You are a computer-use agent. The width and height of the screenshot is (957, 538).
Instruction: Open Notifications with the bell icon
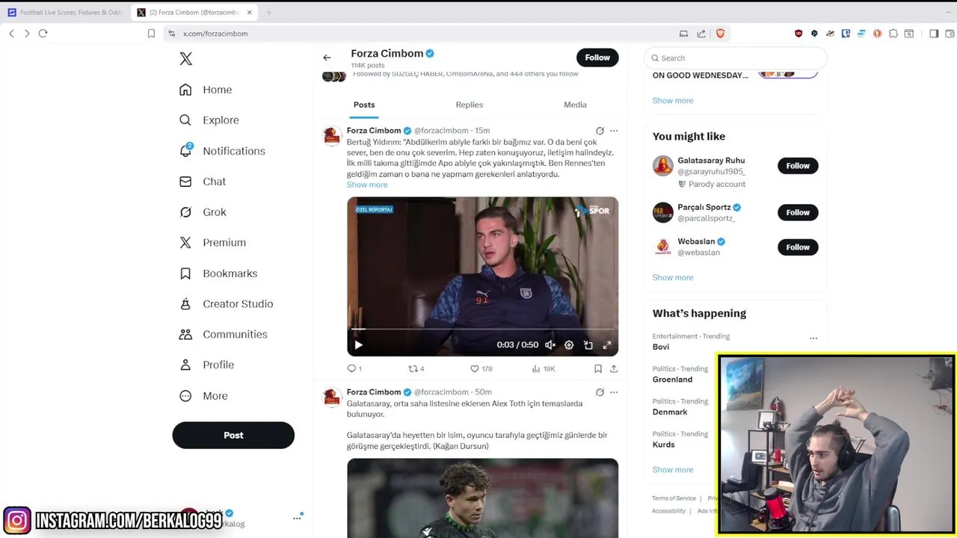(222, 151)
